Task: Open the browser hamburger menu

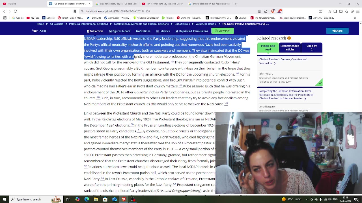Action: coord(358,11)
